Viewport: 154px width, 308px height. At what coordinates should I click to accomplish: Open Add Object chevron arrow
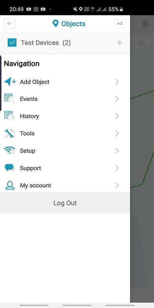tap(117, 82)
